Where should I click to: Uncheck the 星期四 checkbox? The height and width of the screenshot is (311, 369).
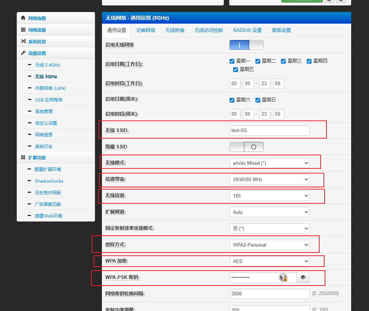click(309, 61)
